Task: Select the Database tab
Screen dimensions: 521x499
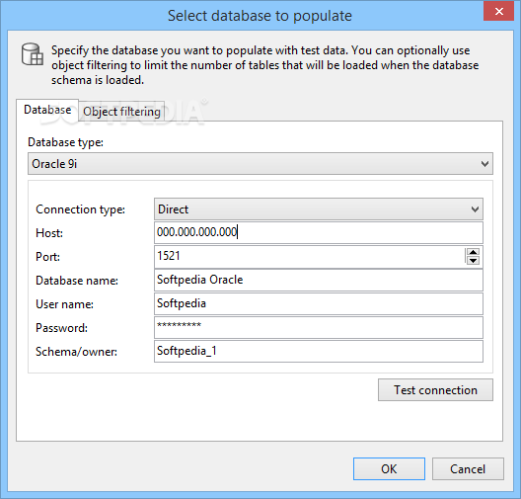Action: [47, 110]
